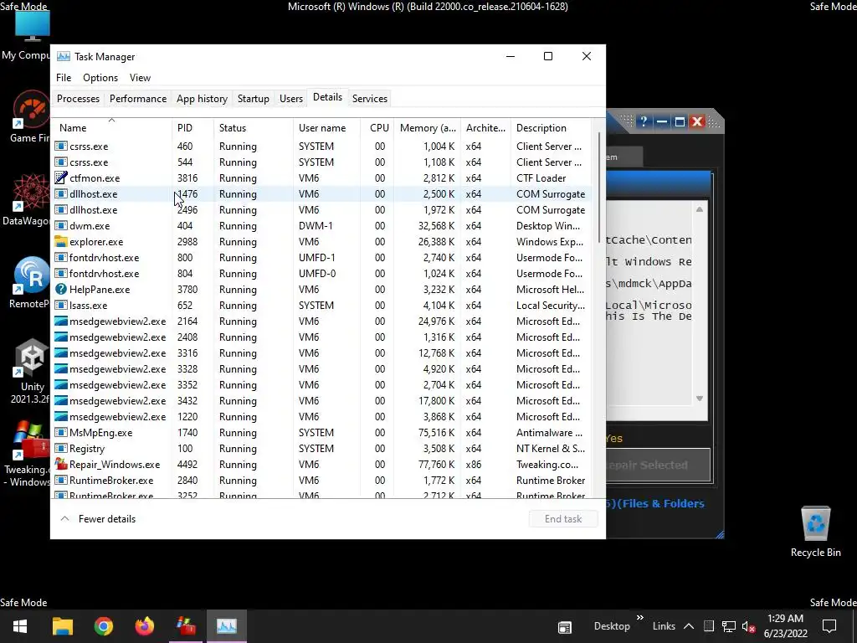Switch to the Processes tab
The height and width of the screenshot is (643, 857).
[x=78, y=99]
